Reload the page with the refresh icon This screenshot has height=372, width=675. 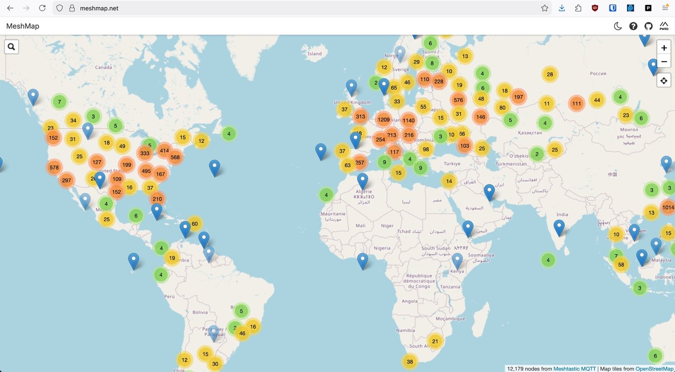(42, 8)
